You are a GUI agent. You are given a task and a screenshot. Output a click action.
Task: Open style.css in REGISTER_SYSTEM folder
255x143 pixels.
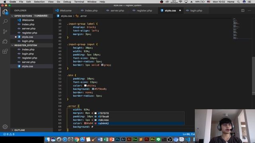(27, 66)
